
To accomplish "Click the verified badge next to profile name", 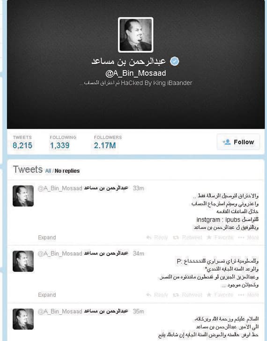I will [x=174, y=61].
